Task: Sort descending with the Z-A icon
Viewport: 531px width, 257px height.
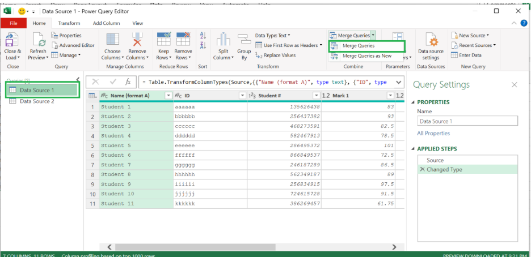Action: click(203, 45)
